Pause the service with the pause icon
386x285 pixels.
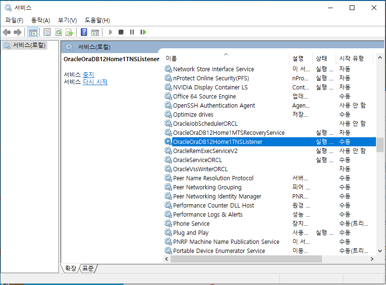coord(132,32)
